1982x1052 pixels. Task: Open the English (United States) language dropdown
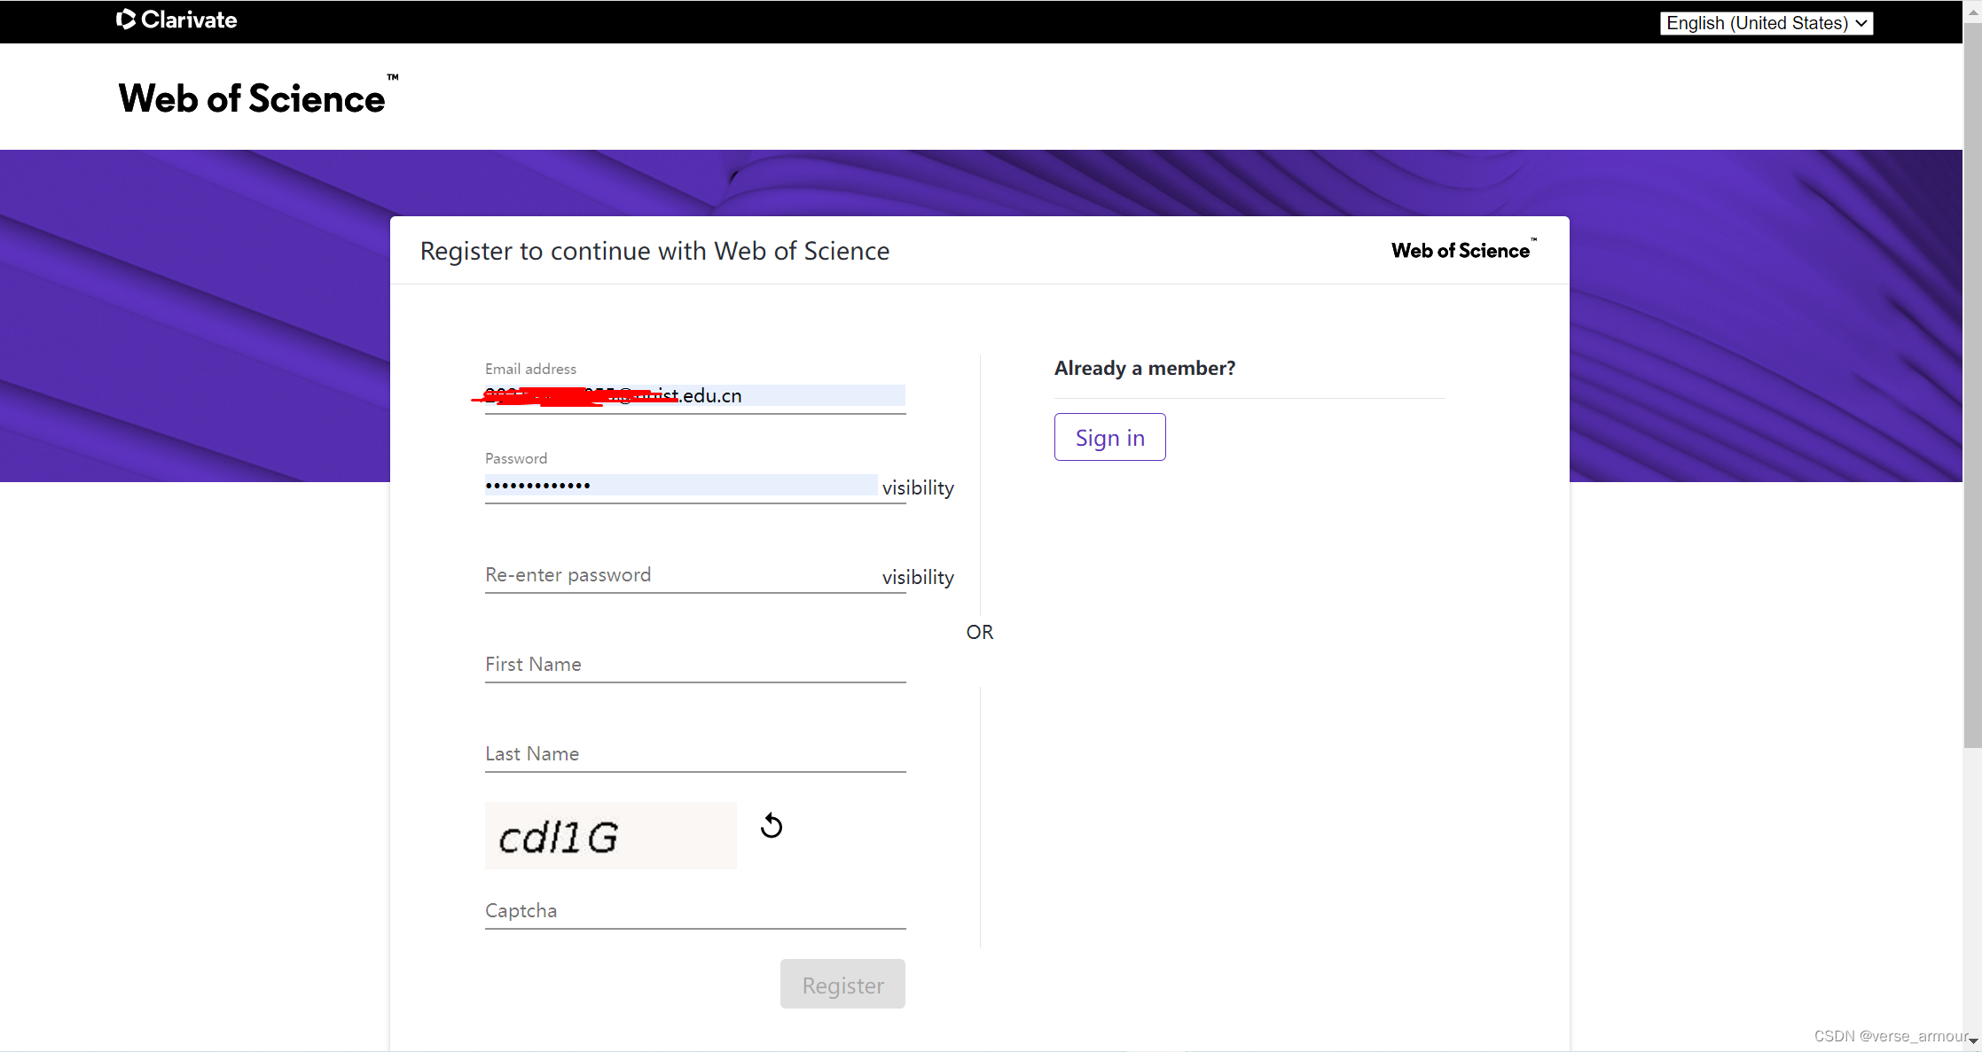(x=1767, y=23)
